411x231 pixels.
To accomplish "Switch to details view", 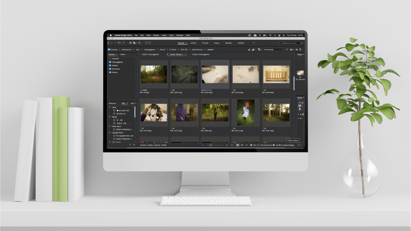I will (242, 145).
